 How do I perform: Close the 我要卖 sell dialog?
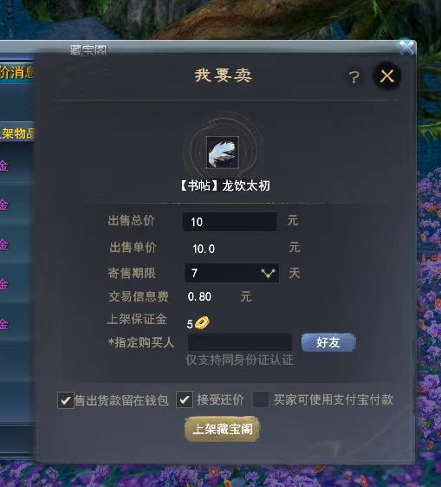387,75
